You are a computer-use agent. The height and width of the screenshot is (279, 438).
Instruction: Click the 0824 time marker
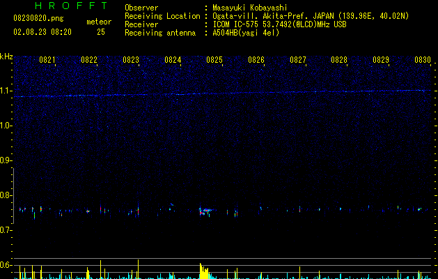(x=173, y=60)
